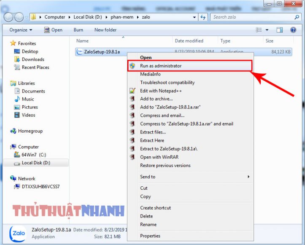Click the Open toolbar button
This screenshot has height=245, width=305.
[53, 30]
